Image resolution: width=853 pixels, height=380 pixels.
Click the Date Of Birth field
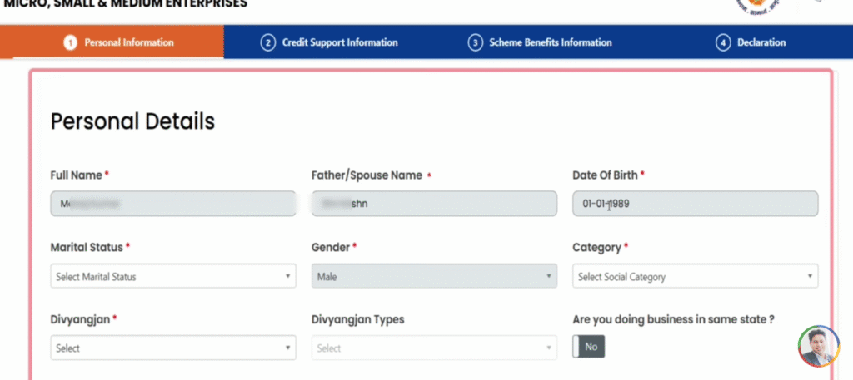pyautogui.click(x=695, y=204)
